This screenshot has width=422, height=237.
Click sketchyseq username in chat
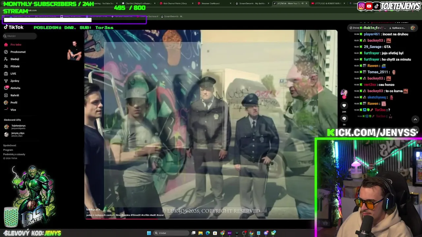(377, 97)
